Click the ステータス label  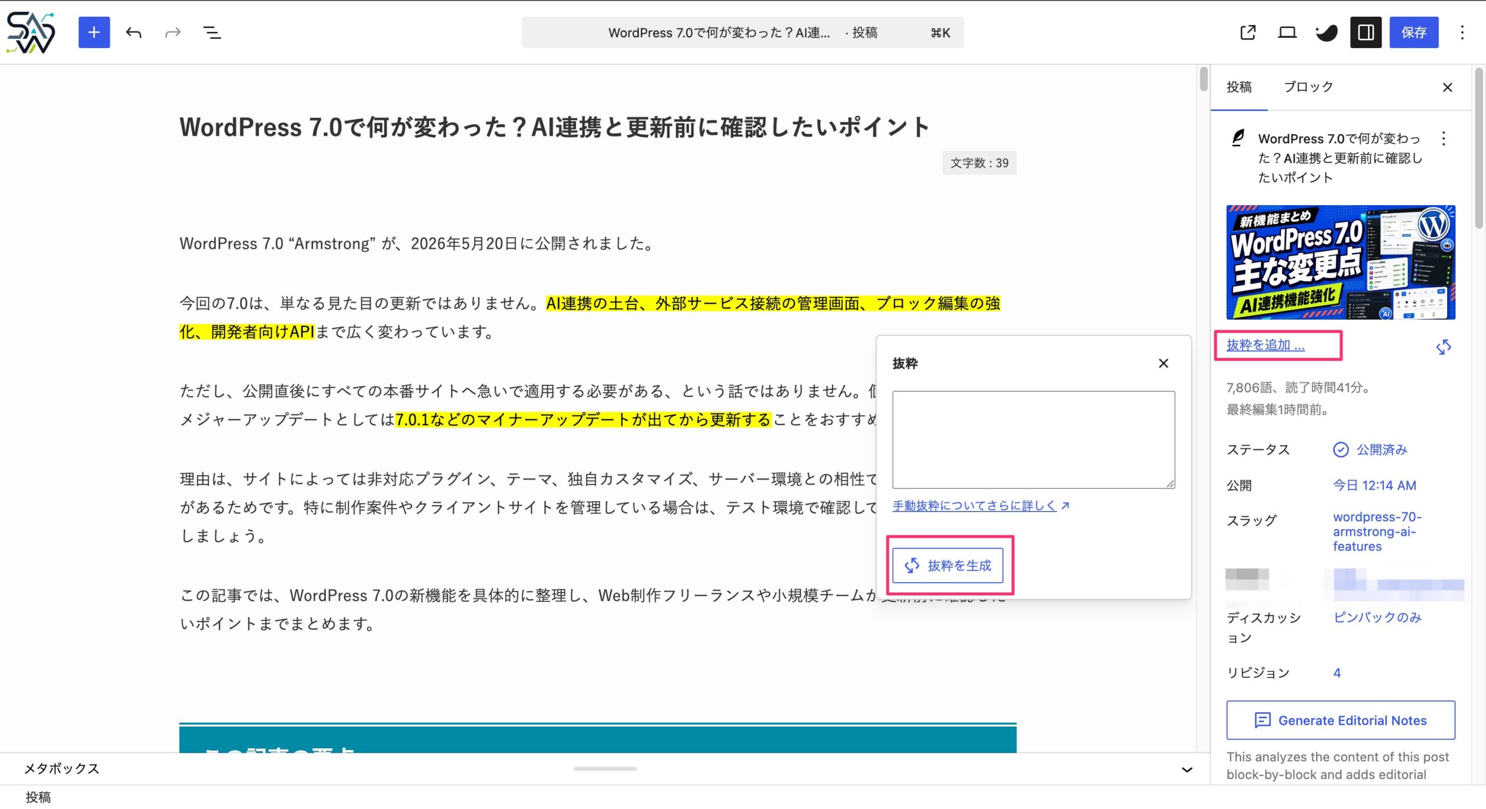pos(1258,450)
